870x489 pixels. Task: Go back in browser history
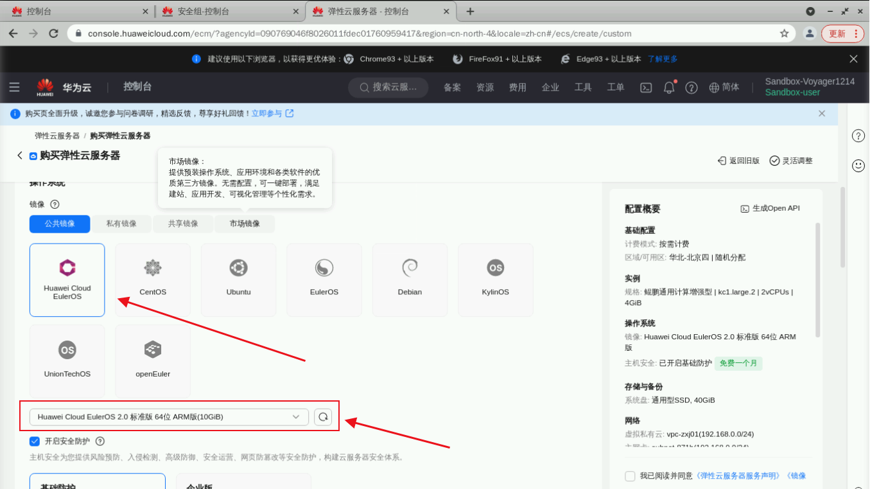pos(13,33)
